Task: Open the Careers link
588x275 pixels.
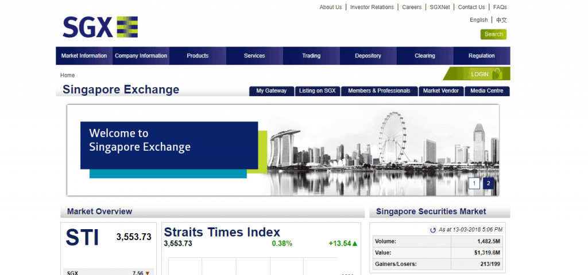Action: tap(412, 7)
